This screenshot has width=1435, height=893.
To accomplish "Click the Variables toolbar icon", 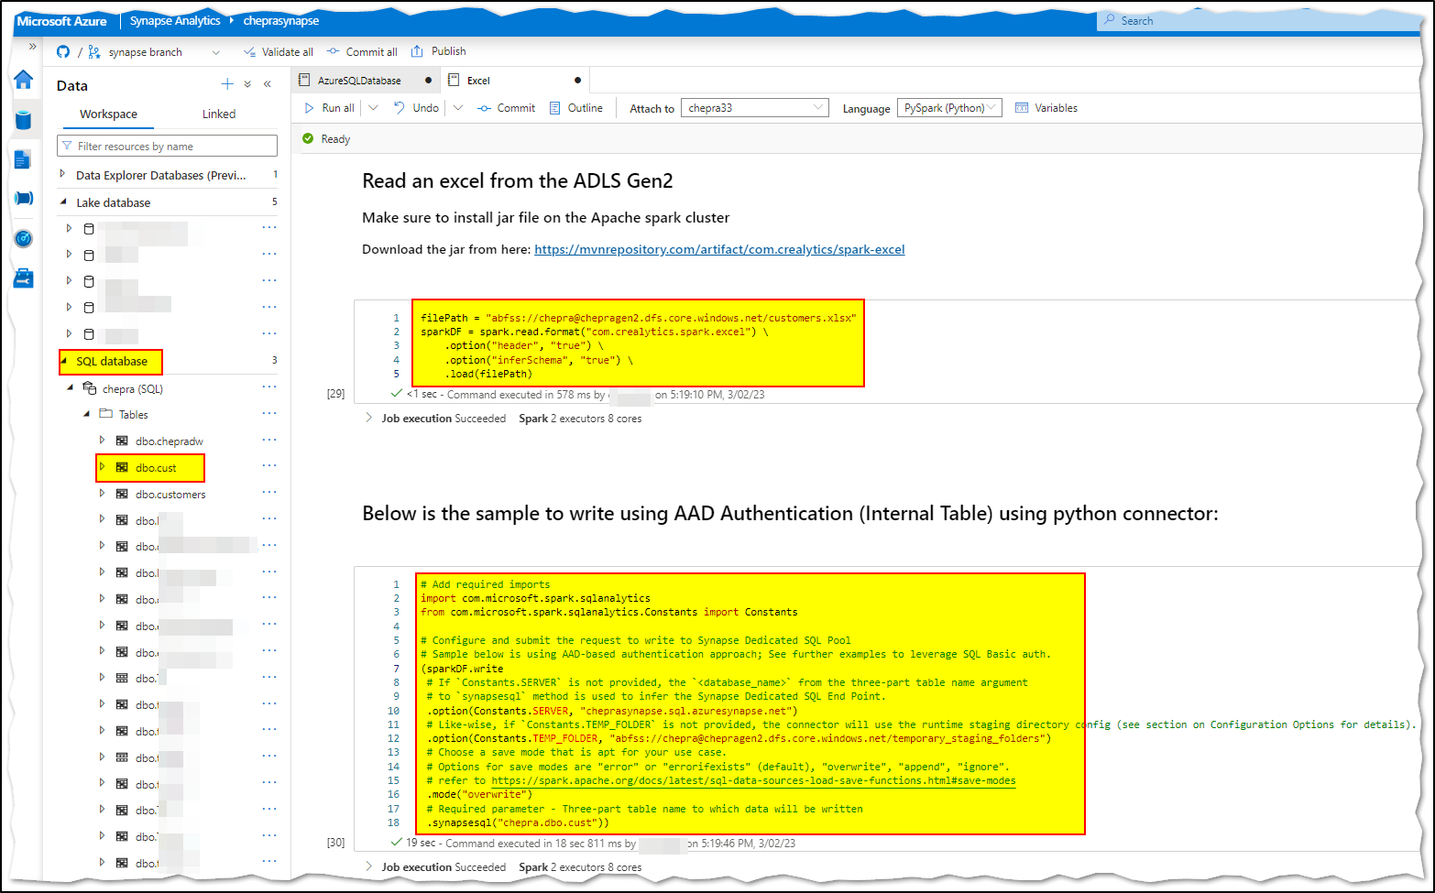I will click(1023, 108).
